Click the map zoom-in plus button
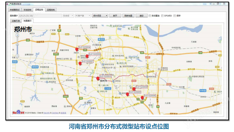This screenshot has height=132, width=234. (x=17, y=35)
